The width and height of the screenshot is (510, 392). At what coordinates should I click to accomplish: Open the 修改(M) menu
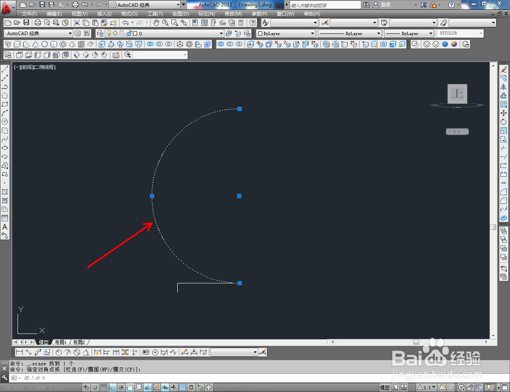click(233, 14)
